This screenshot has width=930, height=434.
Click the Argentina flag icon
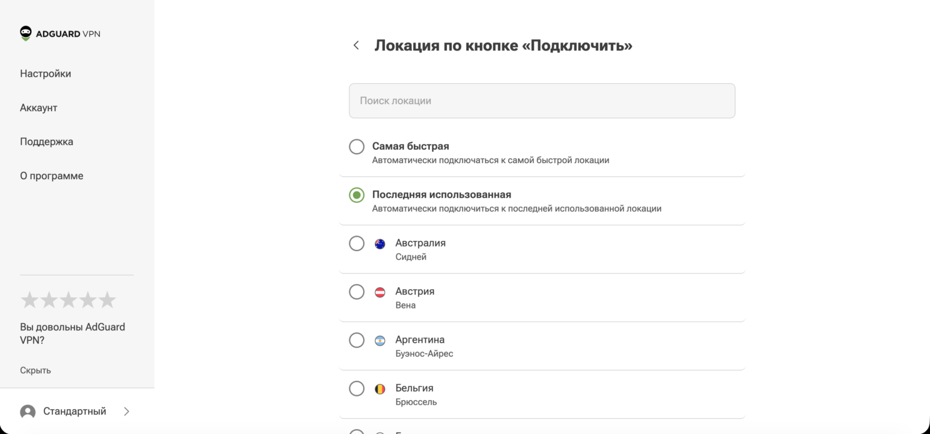(380, 340)
